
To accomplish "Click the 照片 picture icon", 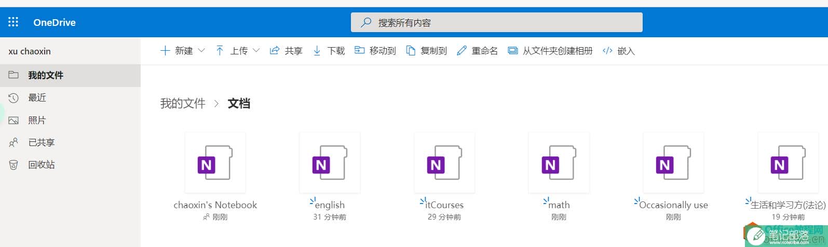I will (13, 120).
